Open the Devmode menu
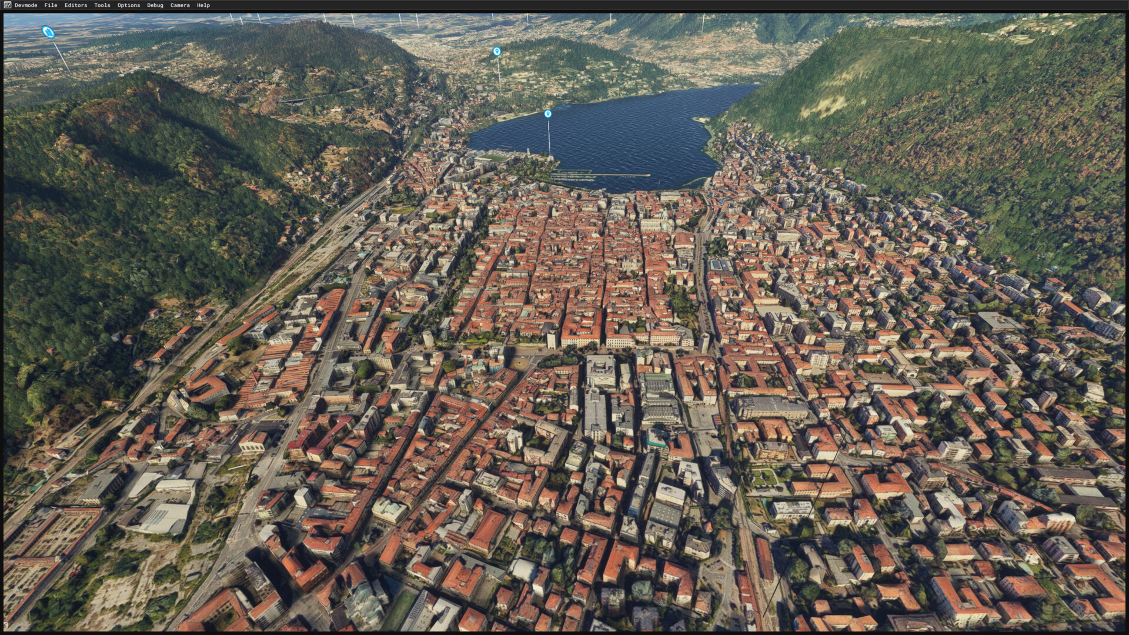 (26, 5)
